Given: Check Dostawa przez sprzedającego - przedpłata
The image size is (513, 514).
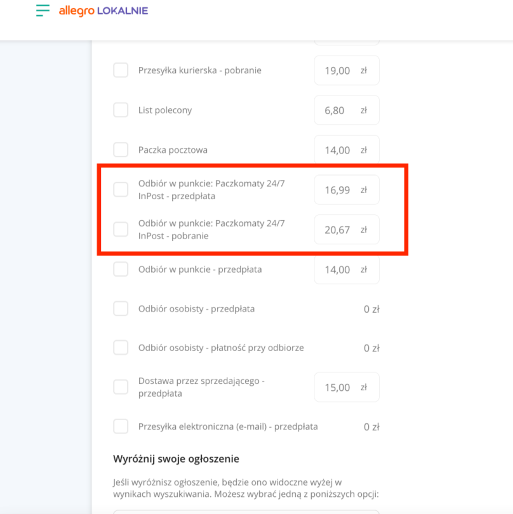Looking at the screenshot, I should pyautogui.click(x=121, y=387).
